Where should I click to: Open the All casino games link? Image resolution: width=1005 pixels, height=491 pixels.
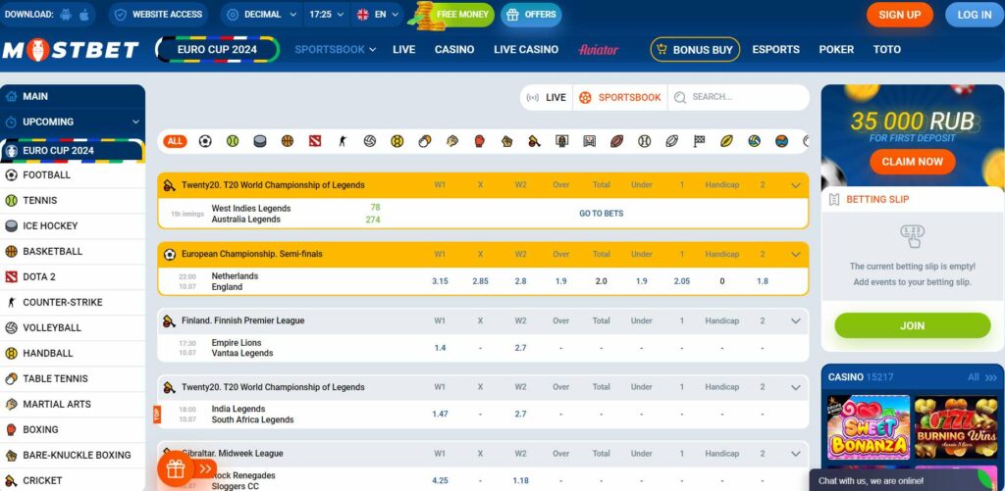point(979,377)
